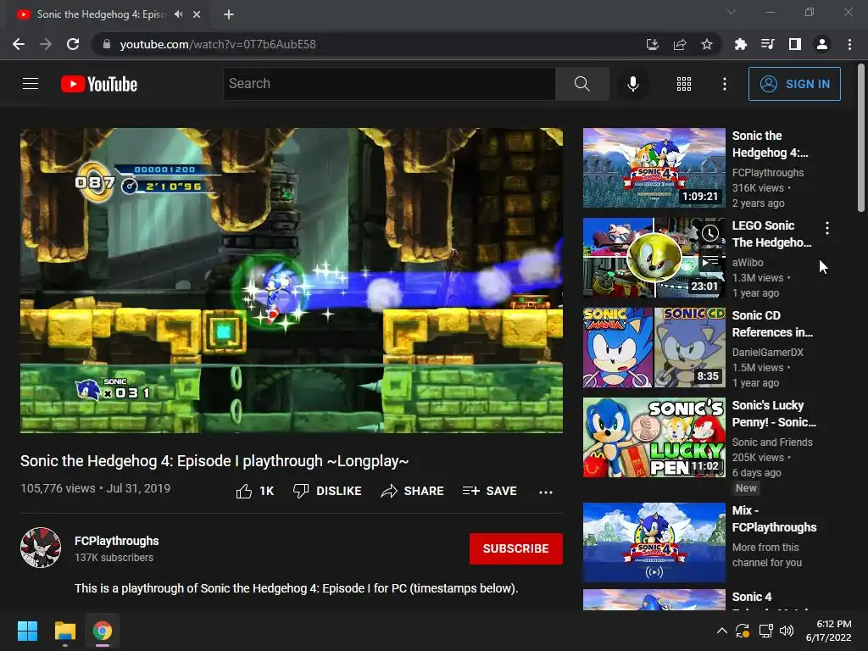The width and height of the screenshot is (868, 651).
Task: Click the SIGN IN button
Action: [x=794, y=84]
